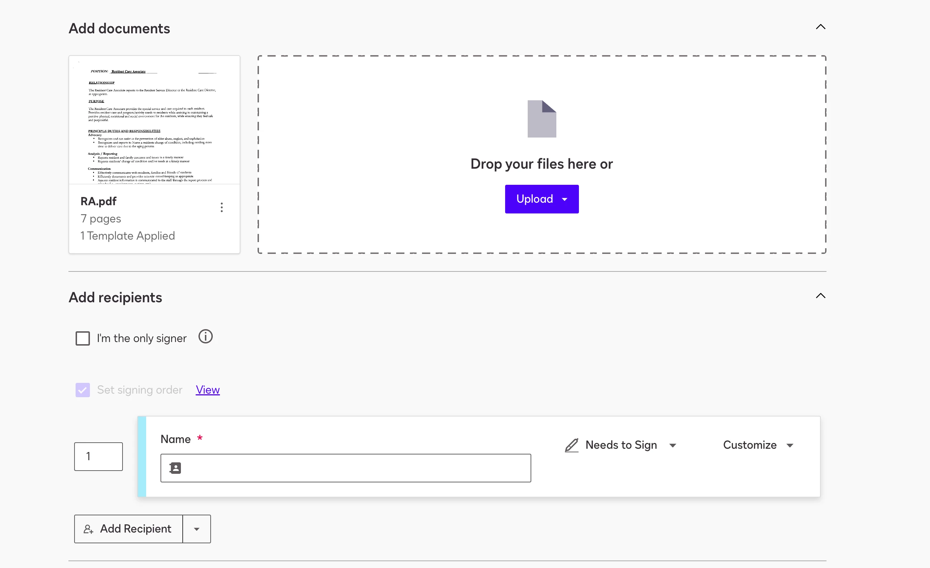Open the signing order View link
This screenshot has width=930, height=568.
pos(207,390)
